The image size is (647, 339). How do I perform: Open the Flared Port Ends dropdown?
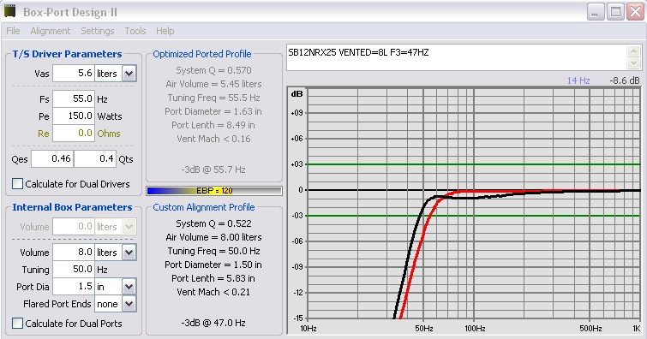(x=129, y=304)
